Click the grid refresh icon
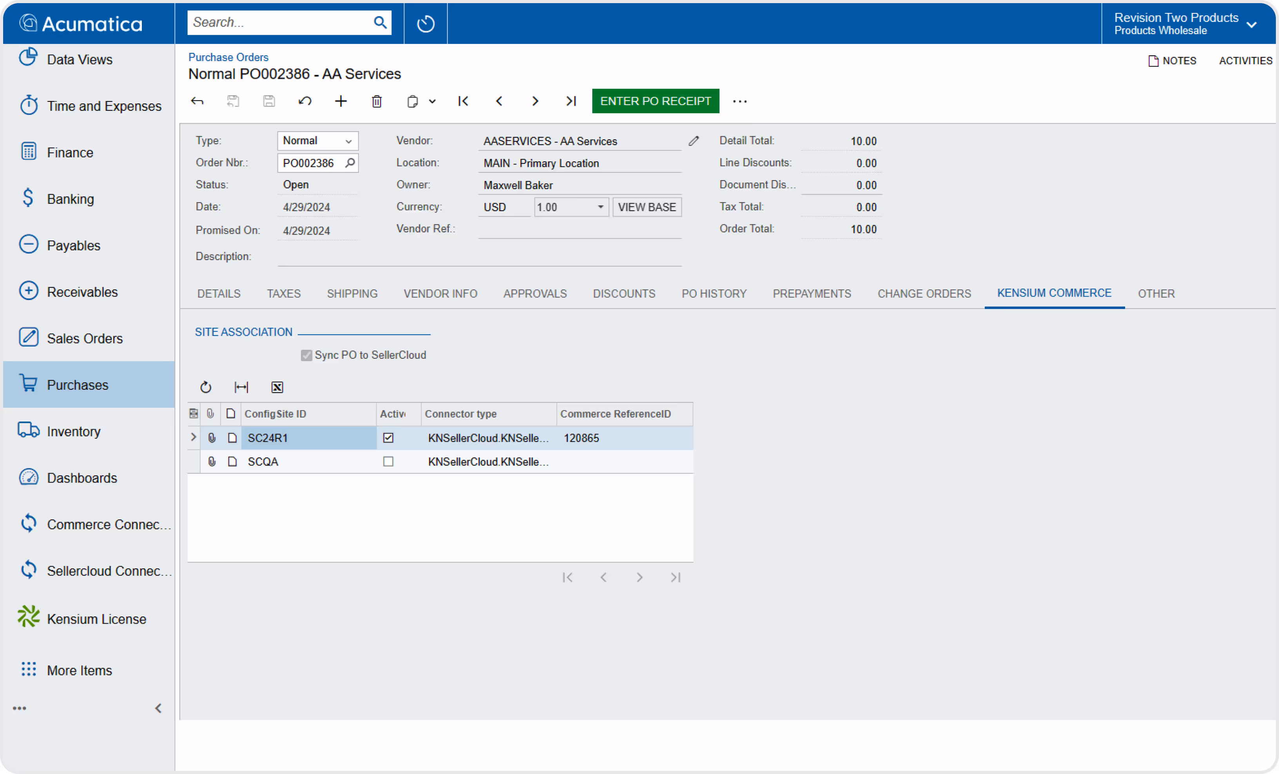This screenshot has height=774, width=1279. [x=206, y=387]
